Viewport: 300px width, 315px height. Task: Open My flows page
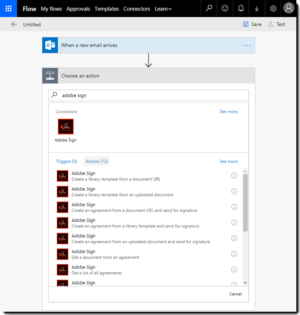point(51,9)
